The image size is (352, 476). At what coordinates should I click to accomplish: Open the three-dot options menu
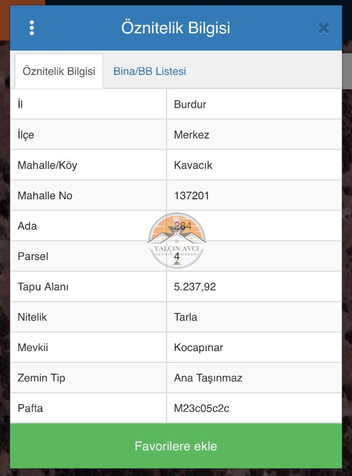32,28
